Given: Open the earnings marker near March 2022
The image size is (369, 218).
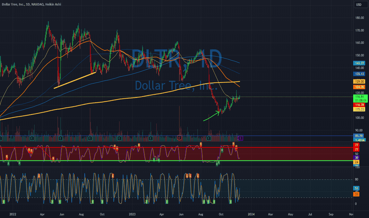Looking at the screenshot, I should point(32,138).
